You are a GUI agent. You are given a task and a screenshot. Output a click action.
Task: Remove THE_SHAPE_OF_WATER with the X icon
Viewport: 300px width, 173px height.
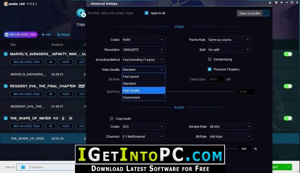[71, 118]
